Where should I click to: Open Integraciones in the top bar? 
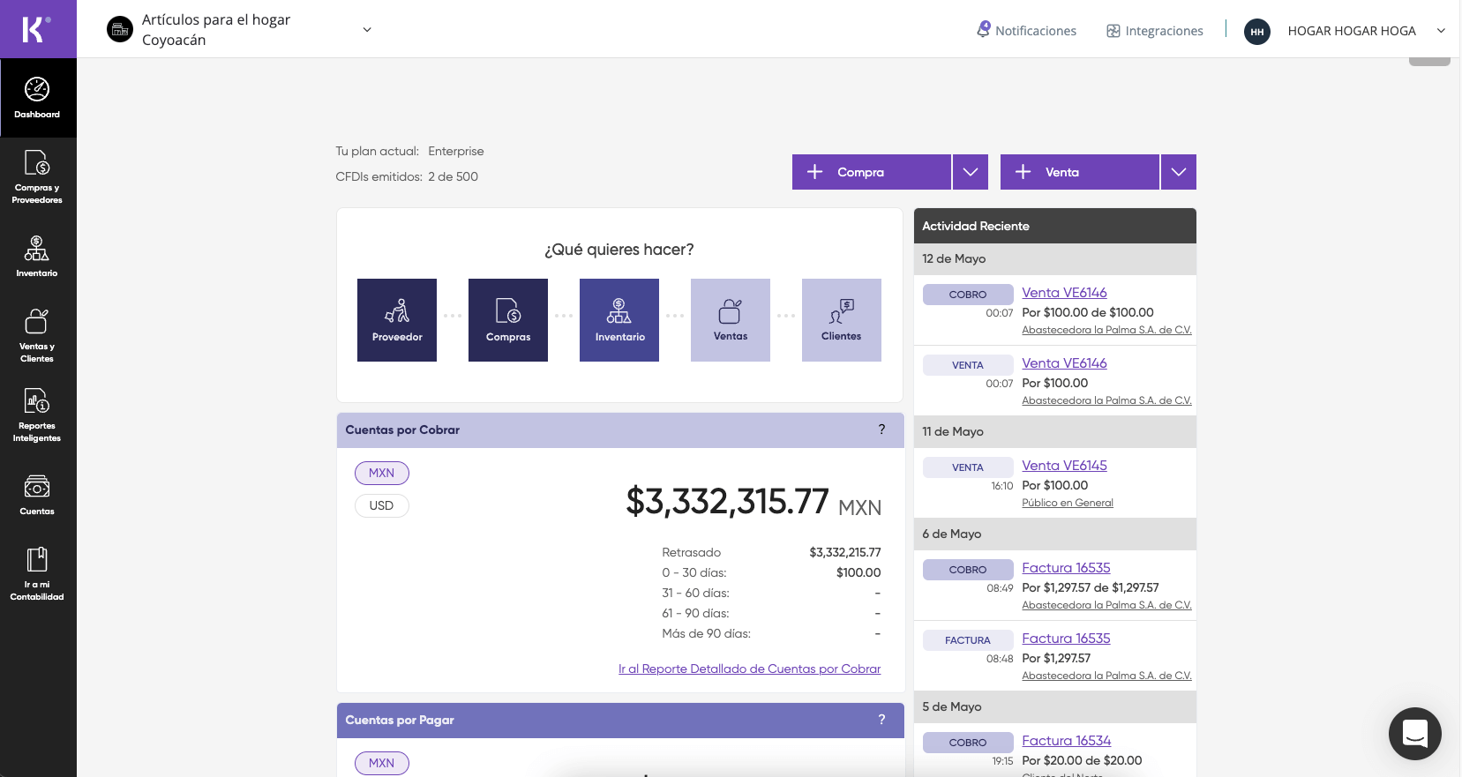tap(1154, 31)
